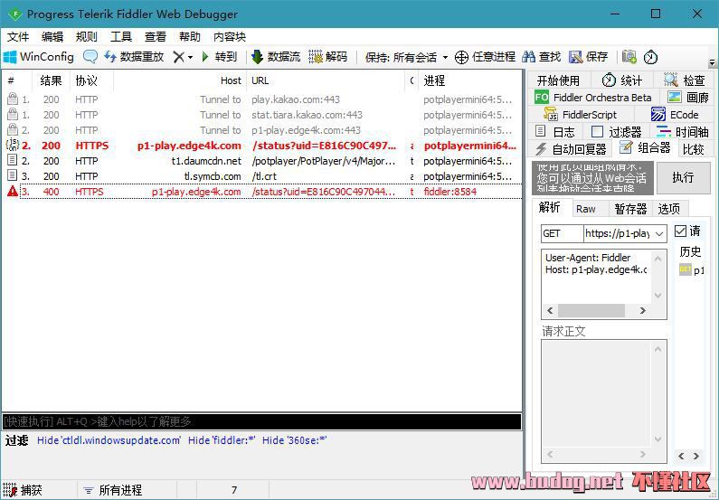Open the 文件 menu
The width and height of the screenshot is (719, 500).
tap(18, 37)
